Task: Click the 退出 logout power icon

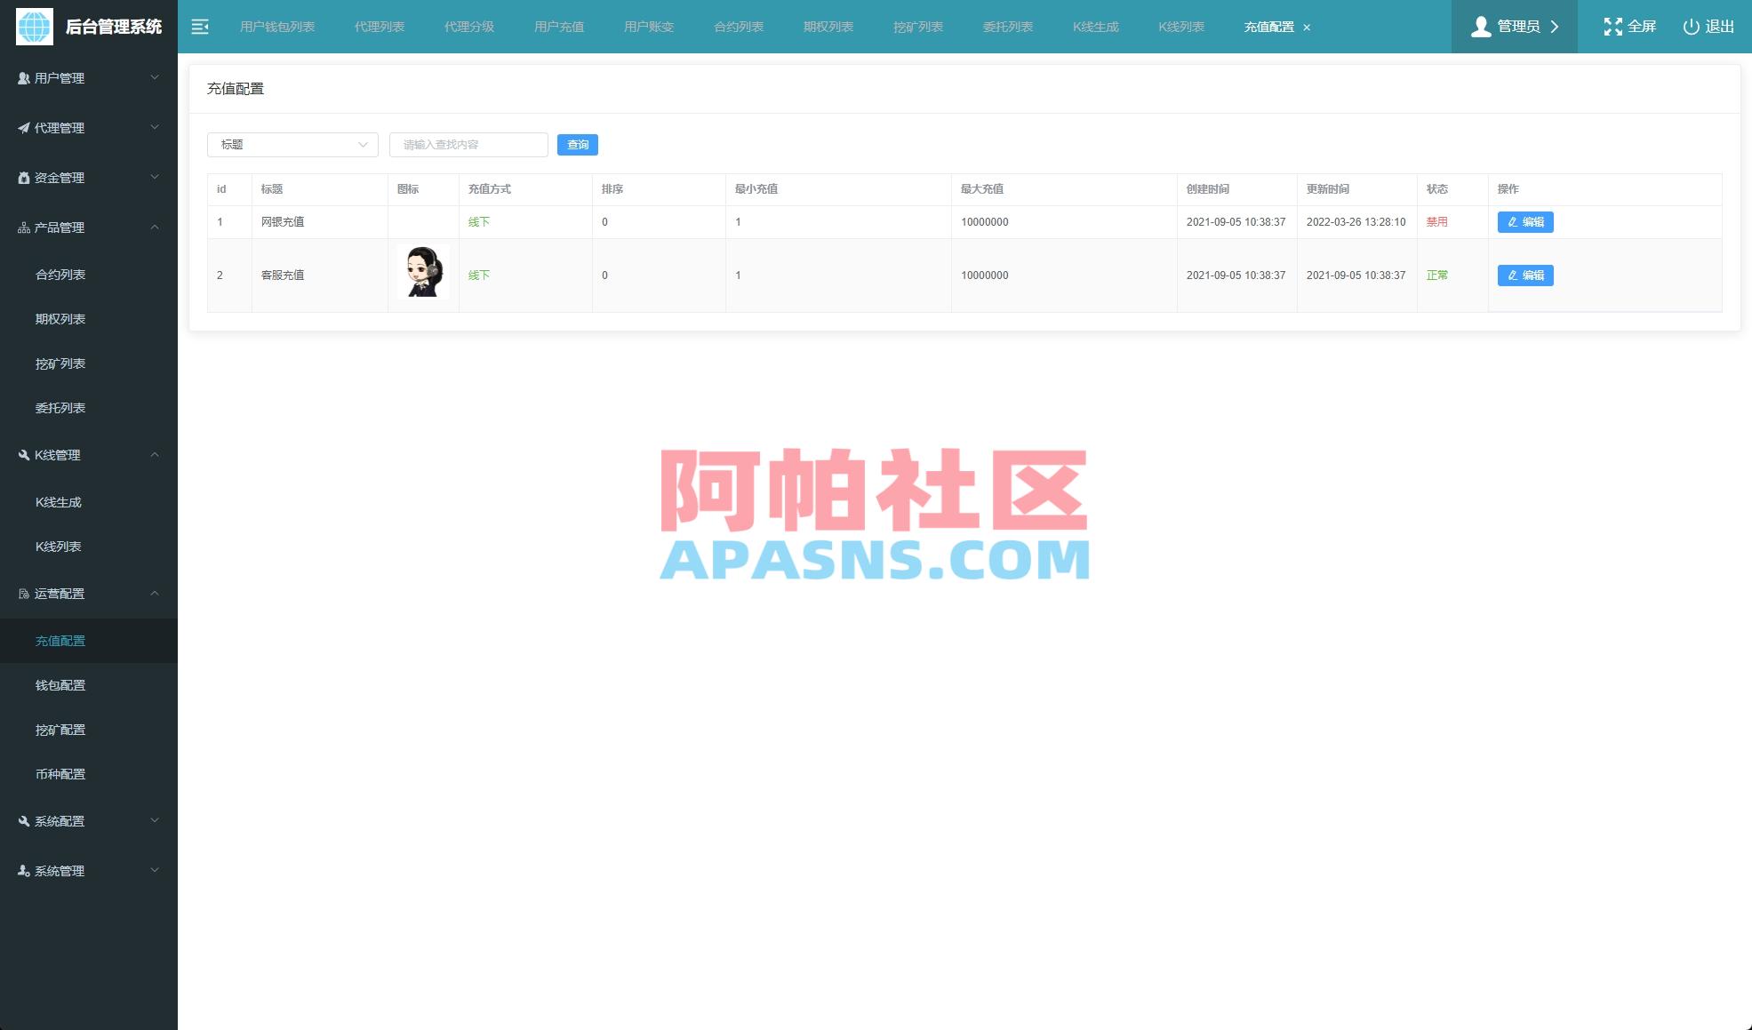Action: [x=1688, y=27]
